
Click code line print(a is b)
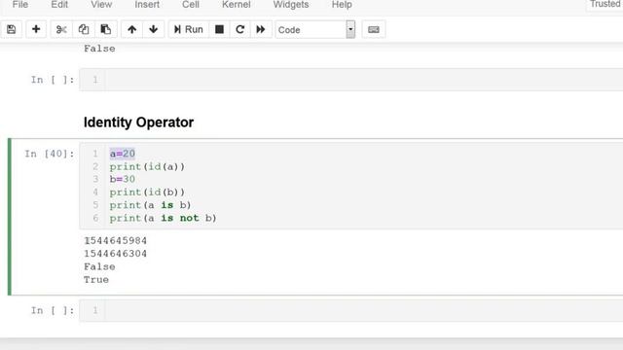(x=151, y=205)
